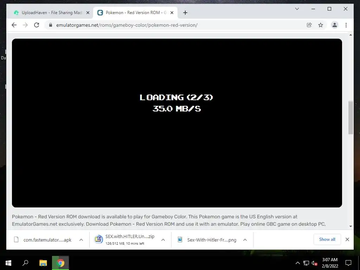Open the Windows notification center
Image resolution: width=360 pixels, height=270 pixels.
coord(348,263)
